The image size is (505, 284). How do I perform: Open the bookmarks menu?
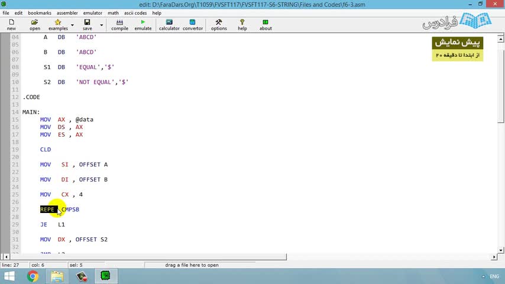pos(40,13)
